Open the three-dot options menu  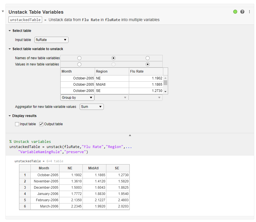pos(249,12)
